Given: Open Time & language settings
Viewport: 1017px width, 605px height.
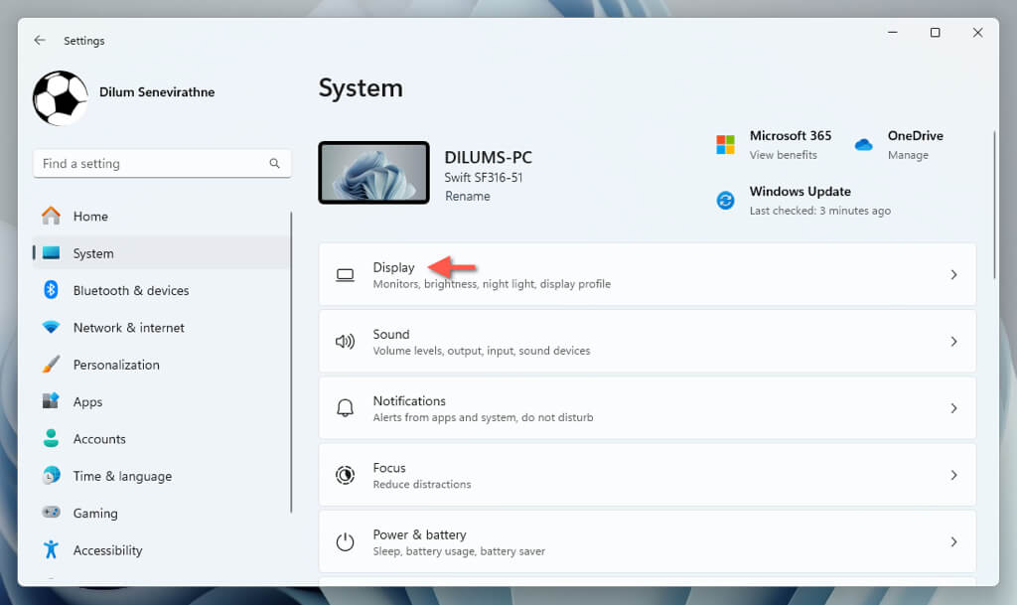Looking at the screenshot, I should (x=161, y=475).
